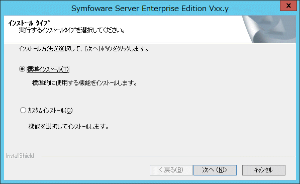Click the white header panel background
300x184 pixels.
pyautogui.click(x=172, y=29)
